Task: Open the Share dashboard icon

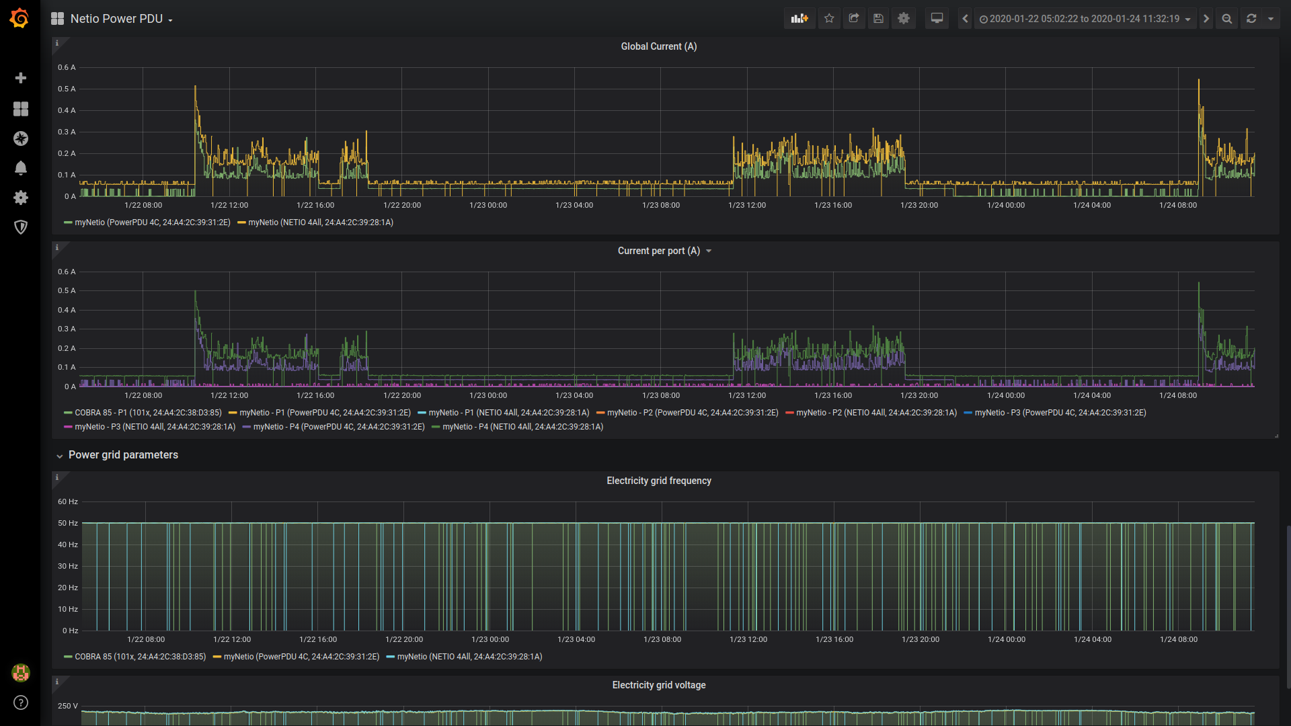Action: 854,19
